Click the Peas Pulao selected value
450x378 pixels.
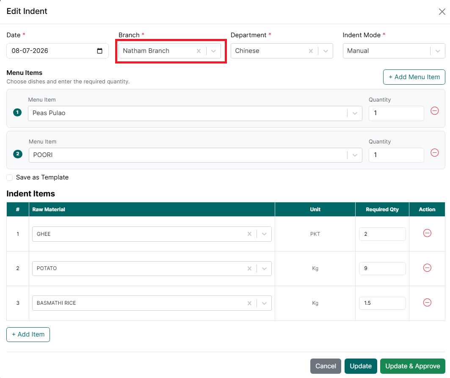49,113
